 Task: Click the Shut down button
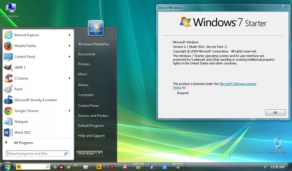point(86,154)
